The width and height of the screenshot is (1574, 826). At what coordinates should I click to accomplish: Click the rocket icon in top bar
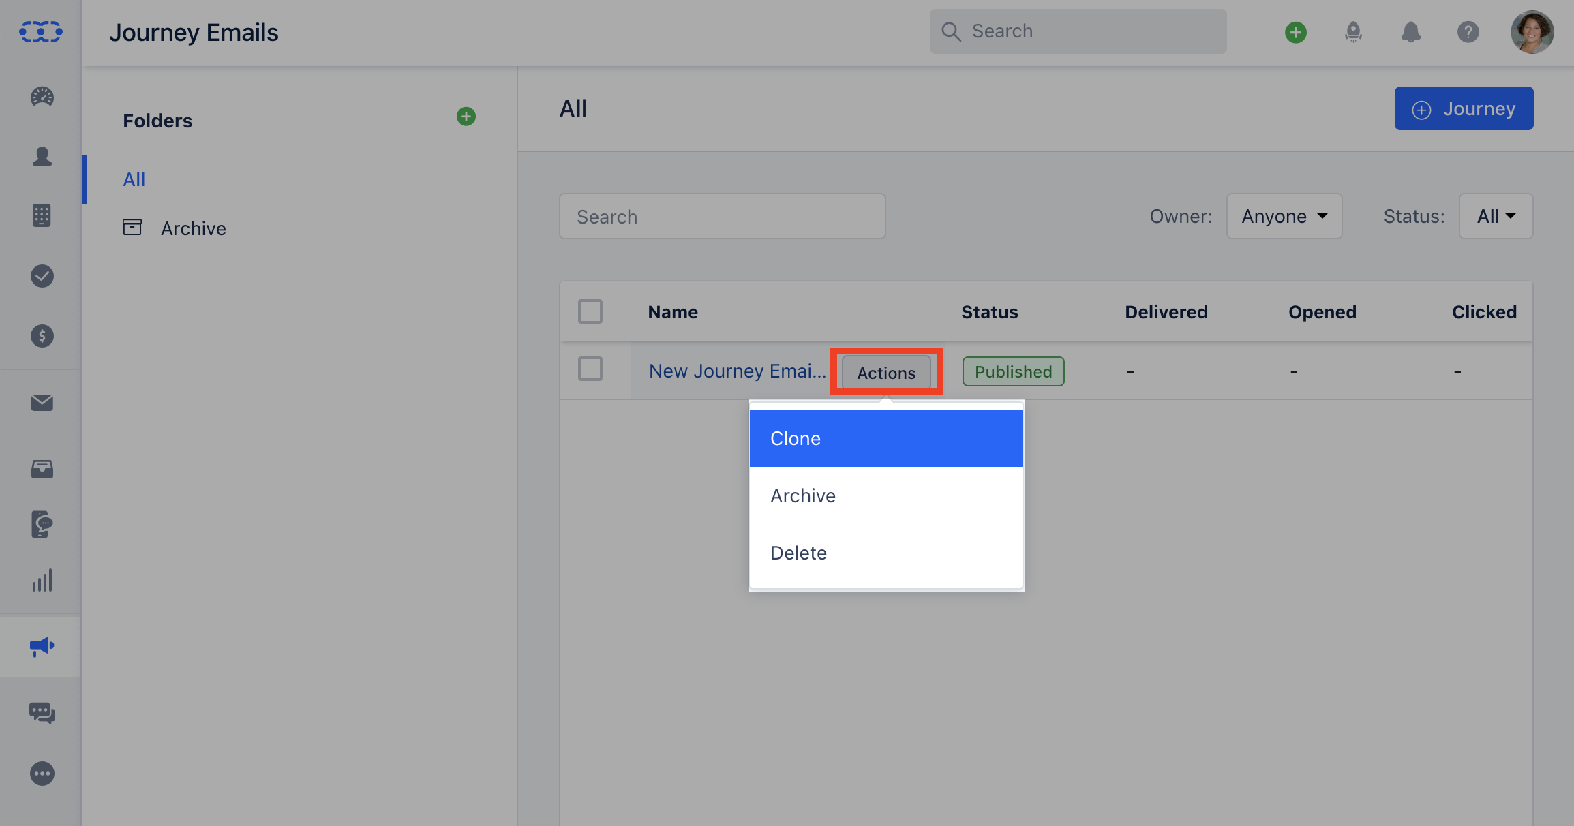(x=1353, y=32)
